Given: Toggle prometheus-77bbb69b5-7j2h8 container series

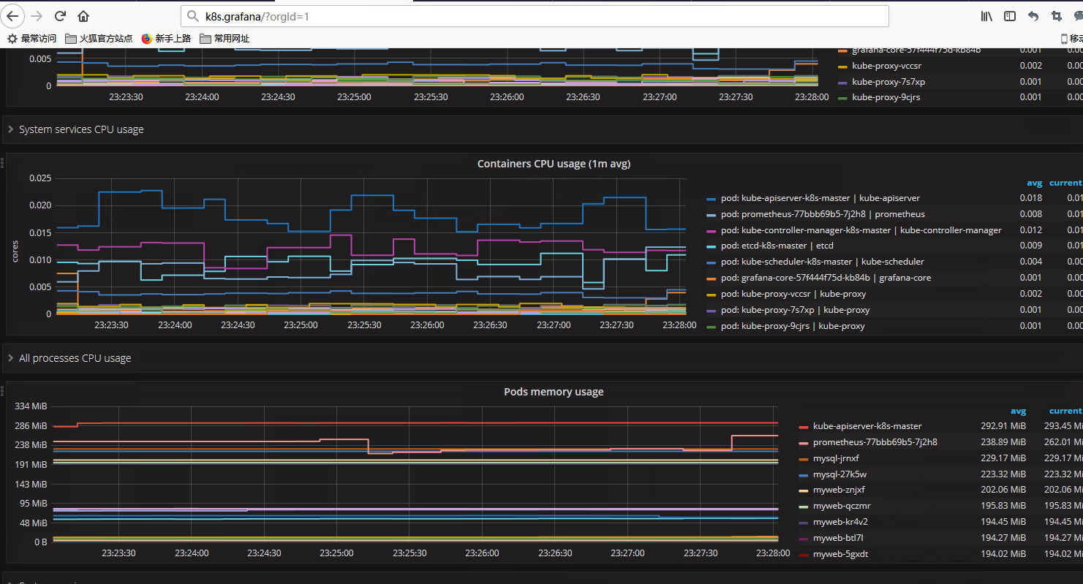Looking at the screenshot, I should (823, 214).
